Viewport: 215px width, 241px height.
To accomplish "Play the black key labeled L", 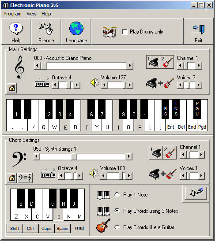I will click(x=17, y=109).
